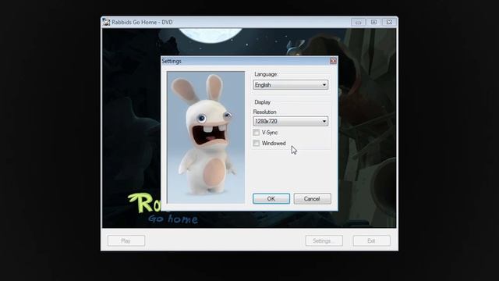Image resolution: width=499 pixels, height=281 pixels.
Task: Click the Settings dialog title bar text
Action: (172, 61)
